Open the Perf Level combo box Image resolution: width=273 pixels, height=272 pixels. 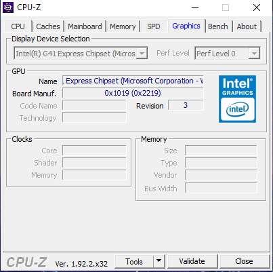(228, 54)
